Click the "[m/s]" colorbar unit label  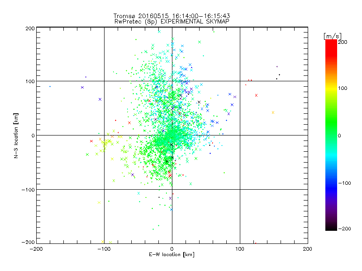click(x=333, y=36)
